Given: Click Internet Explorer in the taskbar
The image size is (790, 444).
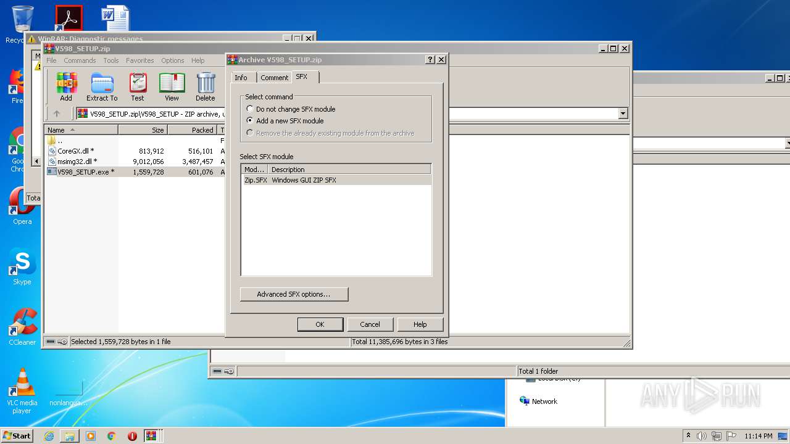Looking at the screenshot, I should click(x=49, y=436).
